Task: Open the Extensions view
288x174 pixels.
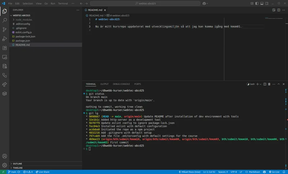Action: [x=4, y=48]
